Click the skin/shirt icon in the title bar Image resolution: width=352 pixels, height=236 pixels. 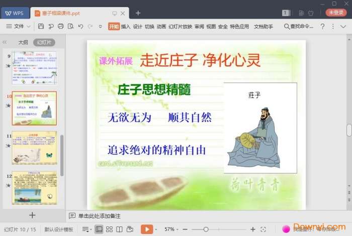point(311,13)
